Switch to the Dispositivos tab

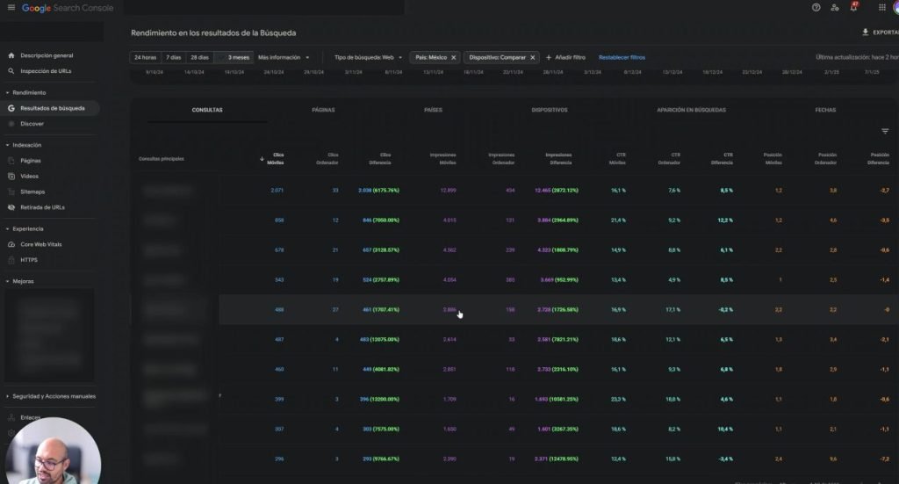click(x=550, y=110)
